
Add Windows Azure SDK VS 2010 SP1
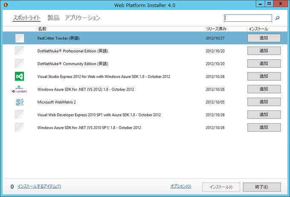click(264, 127)
